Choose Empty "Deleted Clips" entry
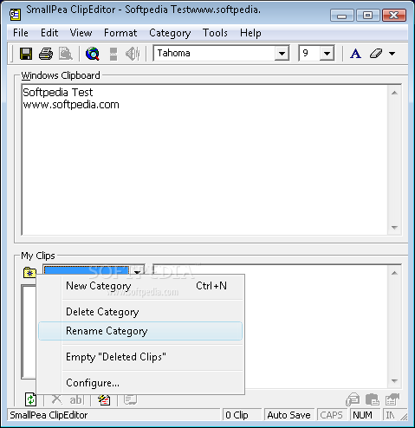 point(140,357)
